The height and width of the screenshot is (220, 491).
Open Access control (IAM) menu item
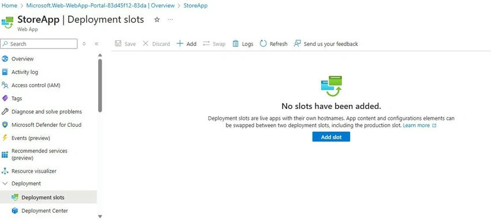(x=36, y=85)
